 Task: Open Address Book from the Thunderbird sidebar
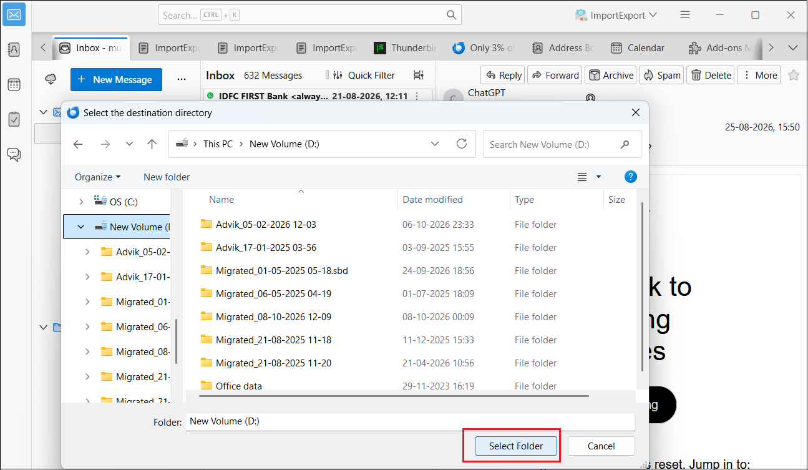[14, 49]
